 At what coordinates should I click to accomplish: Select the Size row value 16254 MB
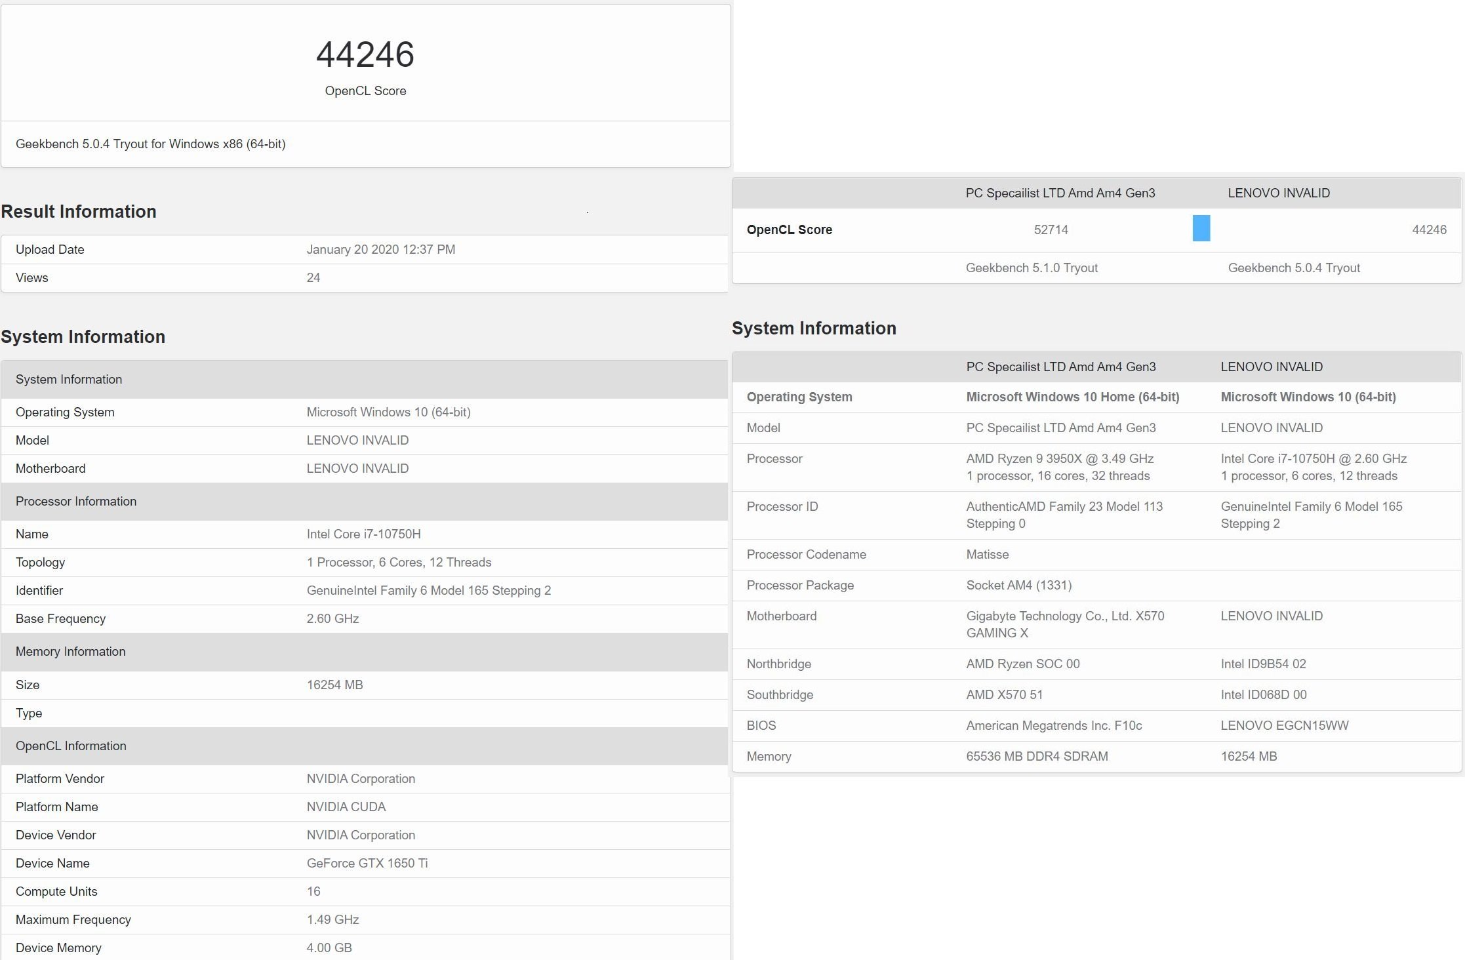[x=334, y=685]
